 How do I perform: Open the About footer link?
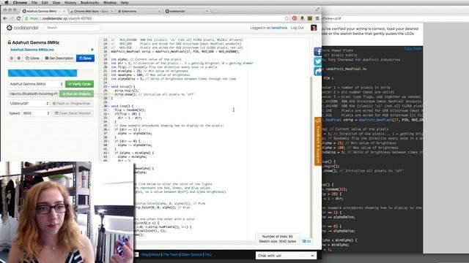[156, 254]
